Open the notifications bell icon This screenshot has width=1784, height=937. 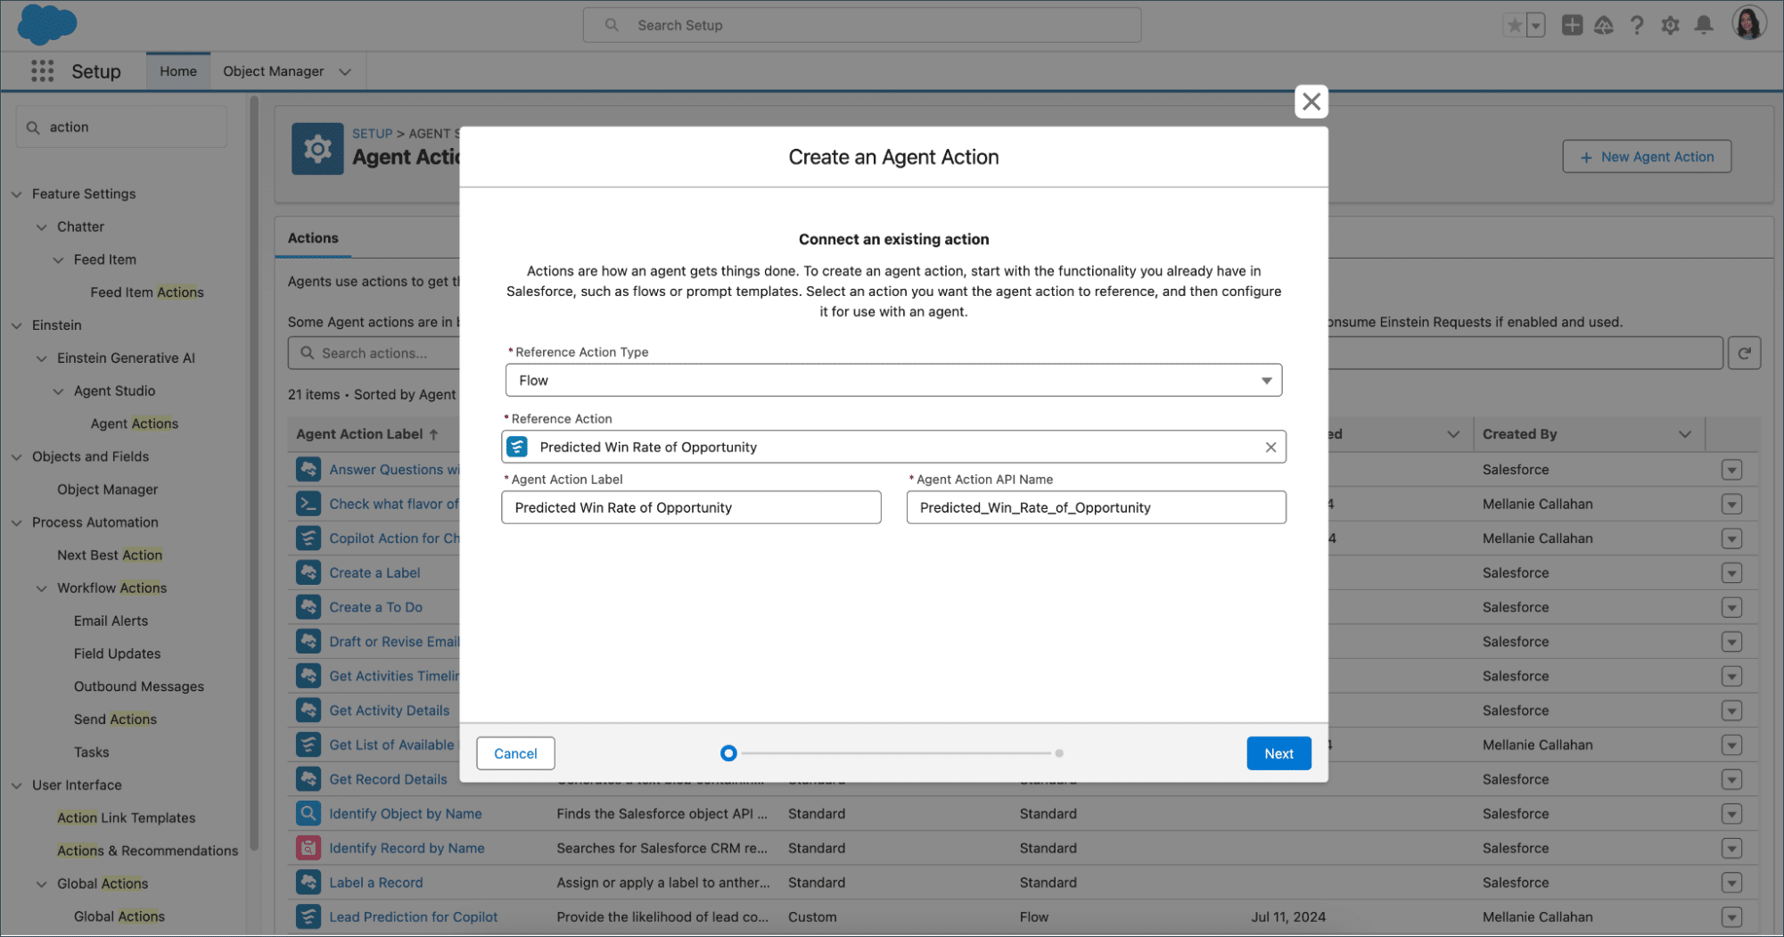click(1704, 25)
